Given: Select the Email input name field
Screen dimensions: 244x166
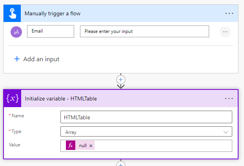Looking at the screenshot, I should click(x=50, y=31).
